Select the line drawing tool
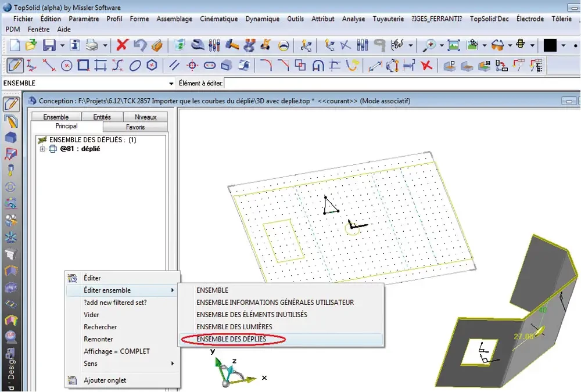Viewport: 581px width, 392px height. (x=49, y=66)
